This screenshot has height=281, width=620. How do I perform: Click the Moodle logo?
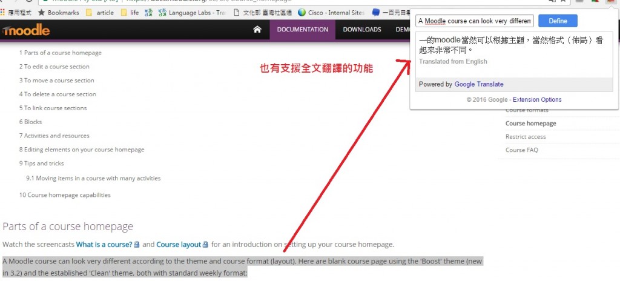pyautogui.click(x=25, y=30)
